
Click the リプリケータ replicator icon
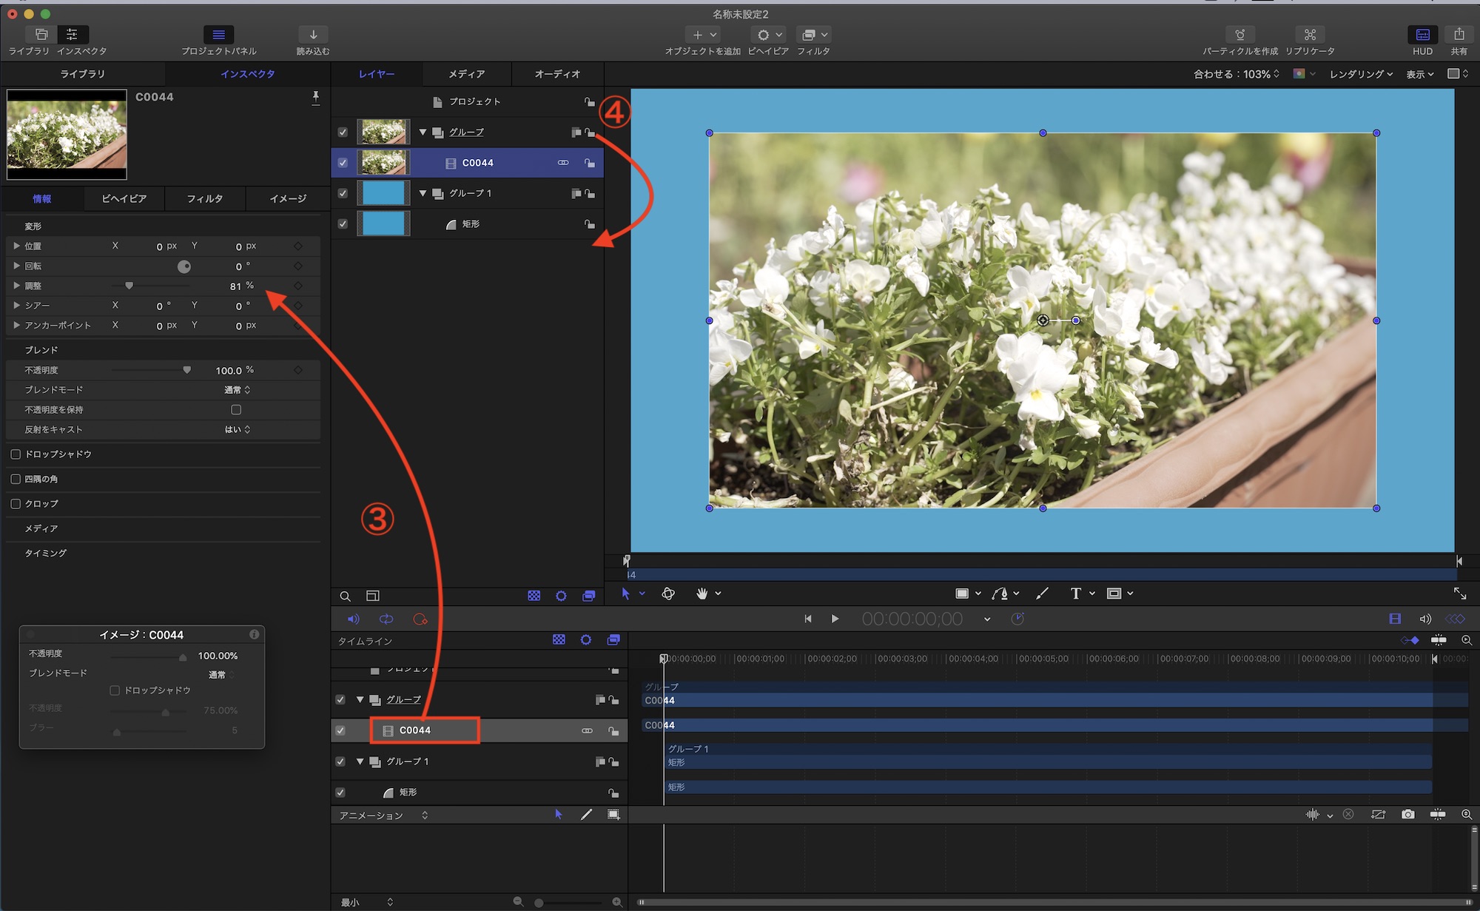[1309, 35]
